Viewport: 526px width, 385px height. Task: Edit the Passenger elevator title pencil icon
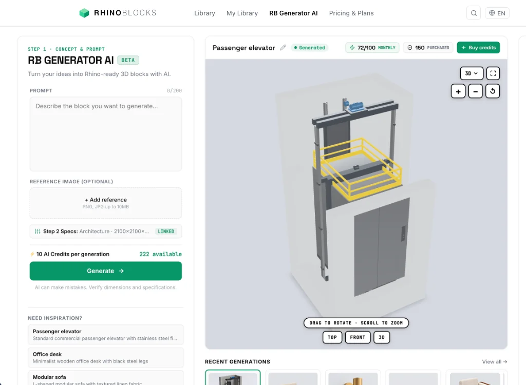(x=283, y=48)
